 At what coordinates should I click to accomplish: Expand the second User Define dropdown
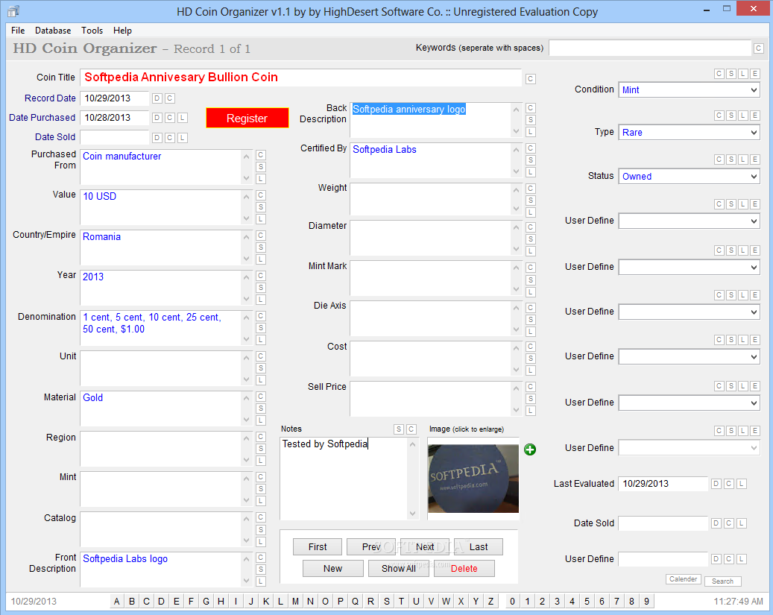point(689,268)
